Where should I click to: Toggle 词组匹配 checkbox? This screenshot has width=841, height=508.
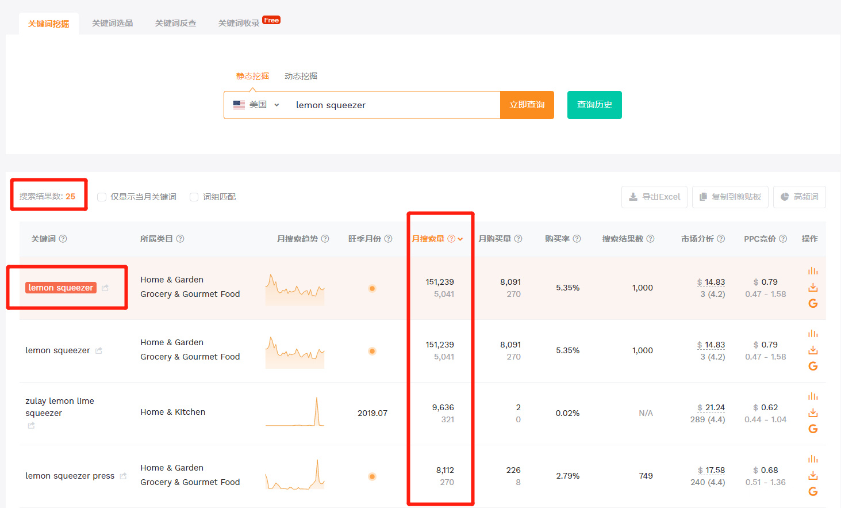tap(194, 197)
